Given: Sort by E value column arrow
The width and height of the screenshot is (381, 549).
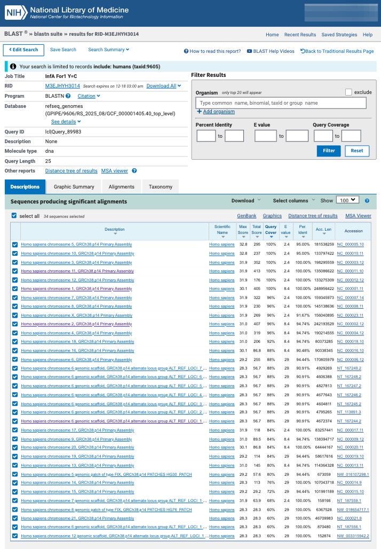Looking at the screenshot, I should 286,237.
